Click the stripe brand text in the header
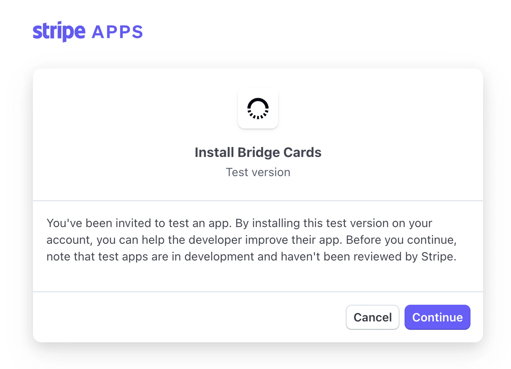The width and height of the screenshot is (511, 369). tap(58, 30)
